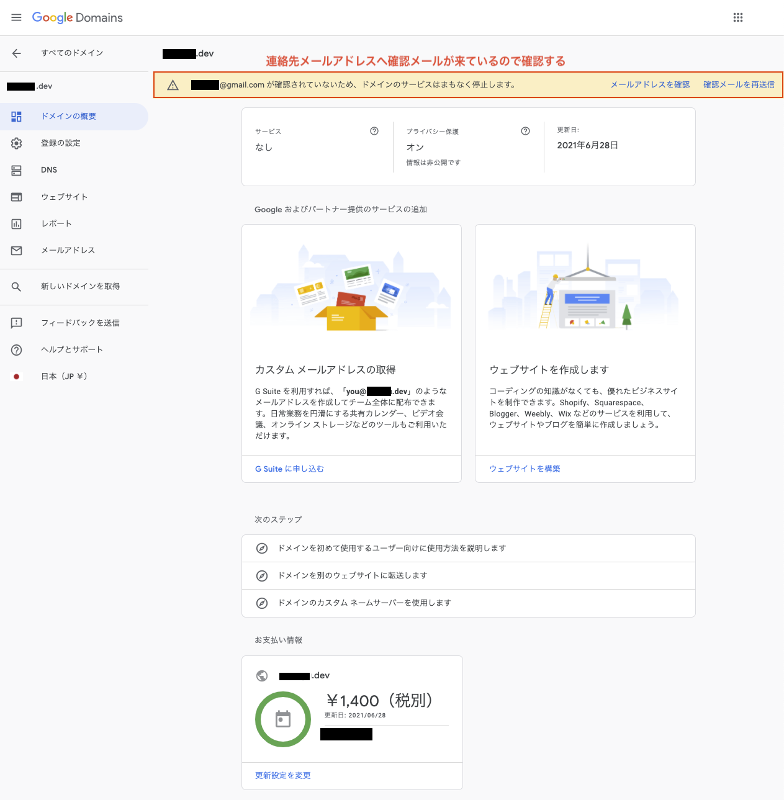
Task: Select メールアドレス menu item
Action: 74,251
